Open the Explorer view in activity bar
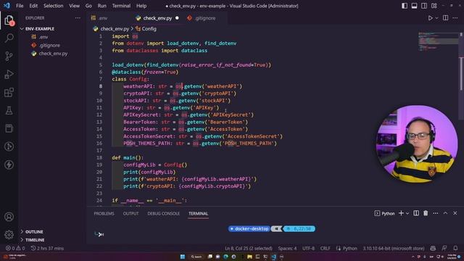 9,20
